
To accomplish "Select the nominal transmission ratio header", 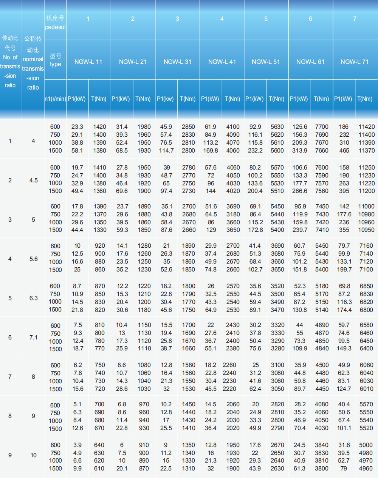I will coord(33,63).
